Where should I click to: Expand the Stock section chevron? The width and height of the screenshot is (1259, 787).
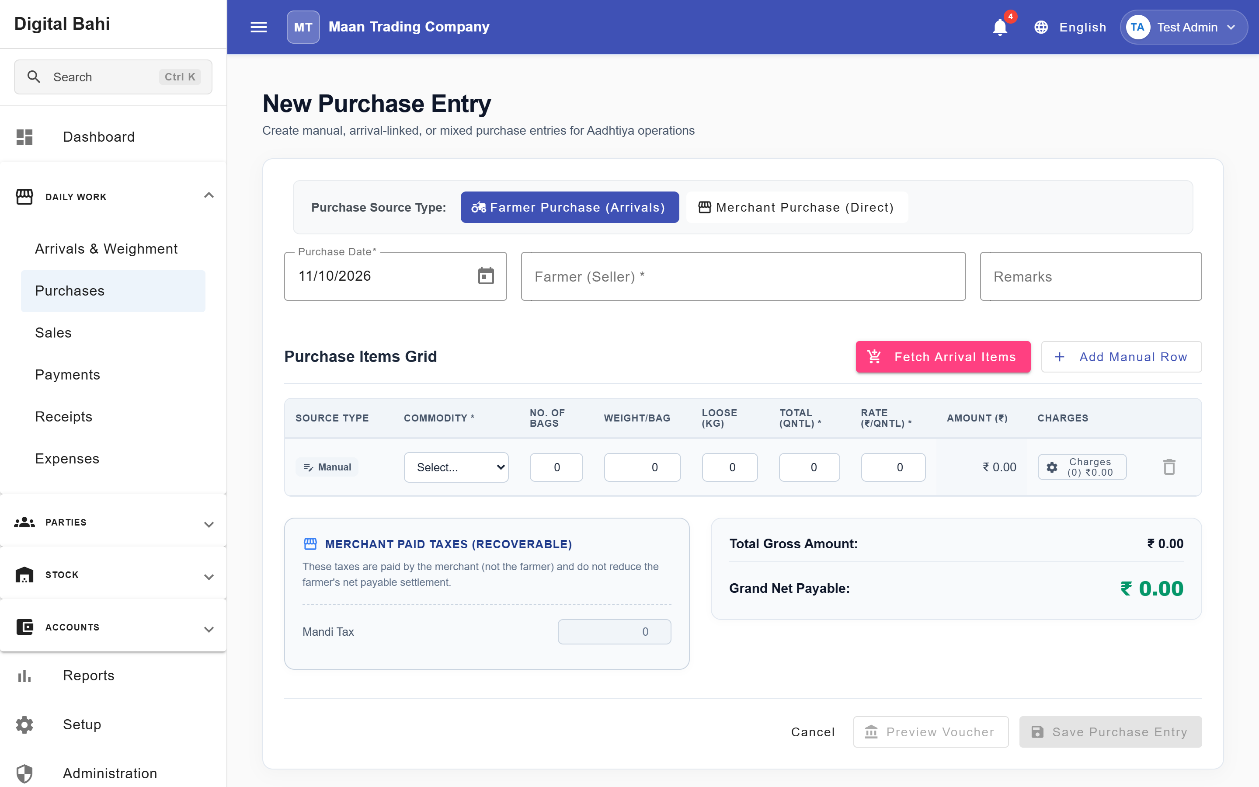point(209,577)
